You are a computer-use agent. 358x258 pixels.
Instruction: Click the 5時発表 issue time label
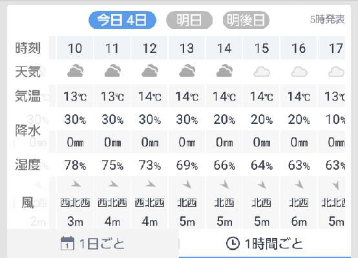(327, 19)
